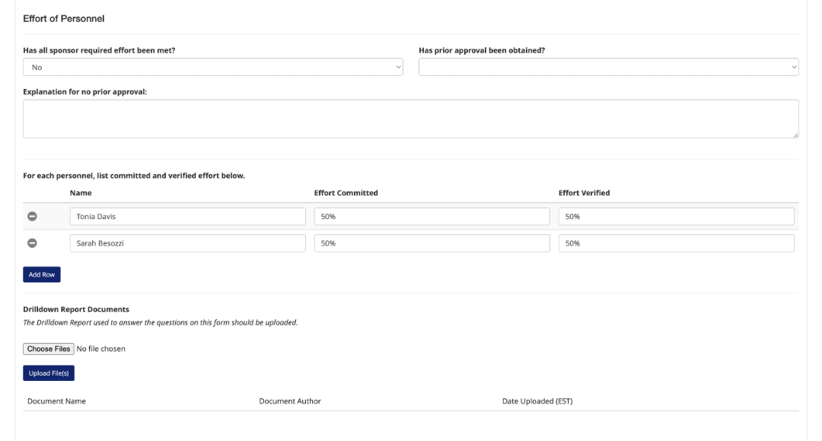Click the Choose Files button
The width and height of the screenshot is (822, 441).
[49, 349]
